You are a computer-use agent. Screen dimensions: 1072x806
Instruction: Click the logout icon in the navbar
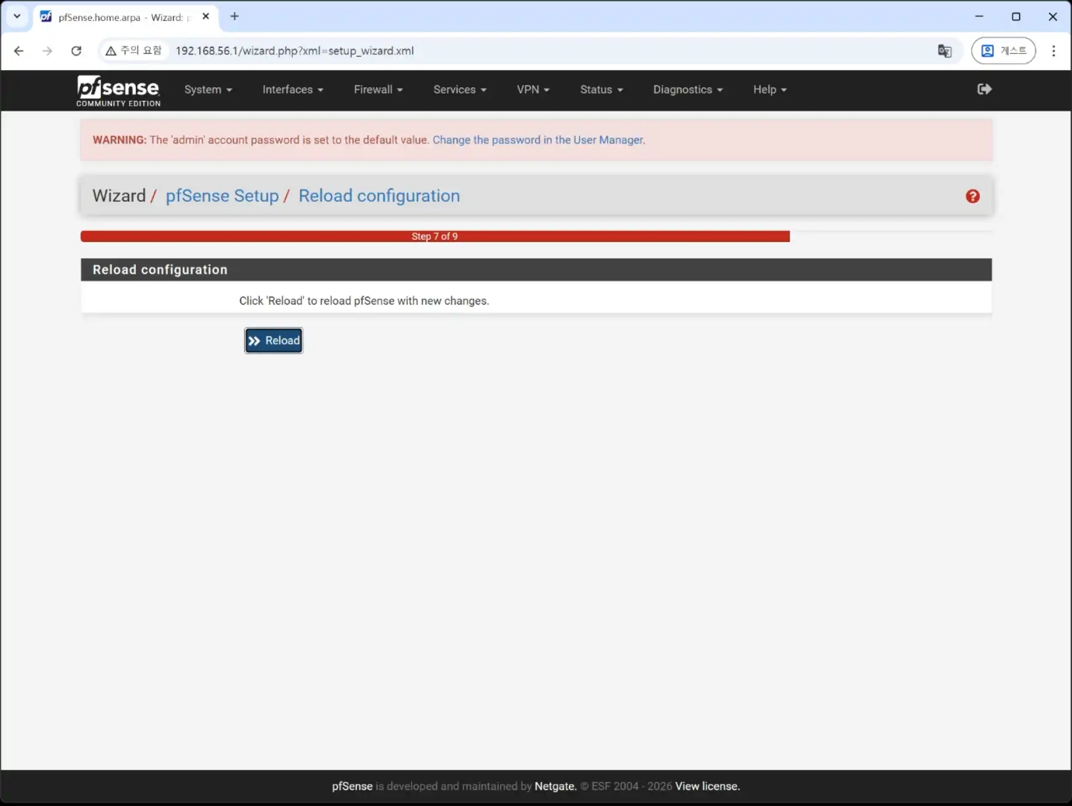point(984,89)
